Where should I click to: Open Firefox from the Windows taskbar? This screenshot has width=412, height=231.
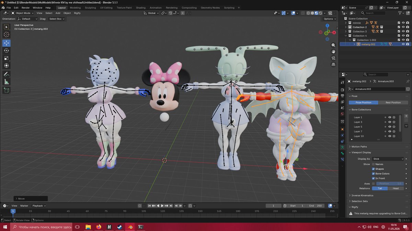99,227
